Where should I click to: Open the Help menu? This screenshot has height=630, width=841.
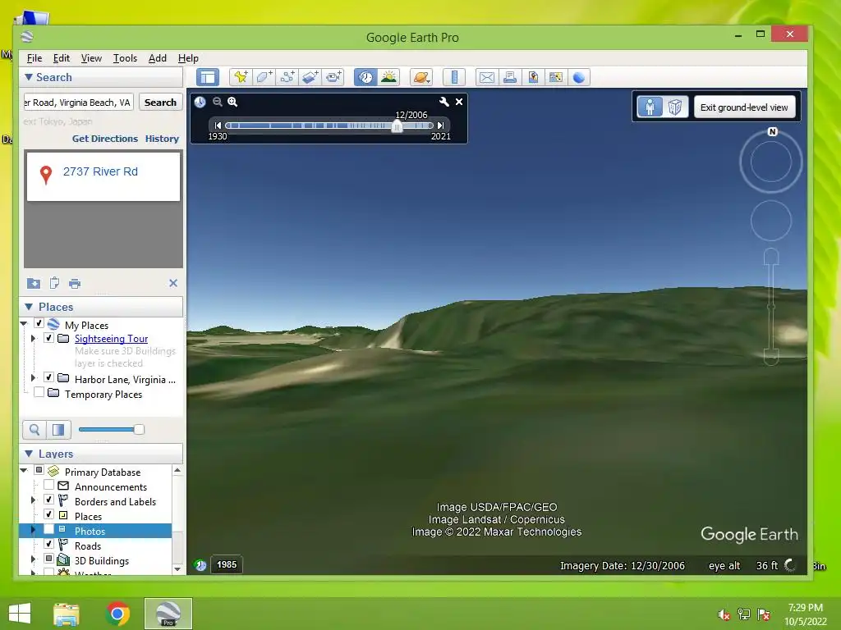(x=188, y=58)
